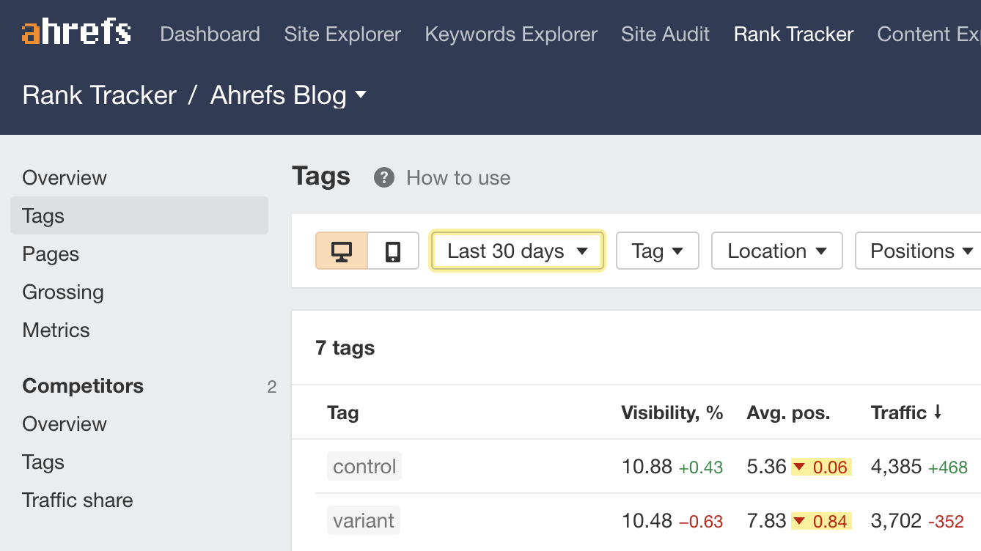Select the desktop monitor icon
The image size is (981, 551).
342,251
